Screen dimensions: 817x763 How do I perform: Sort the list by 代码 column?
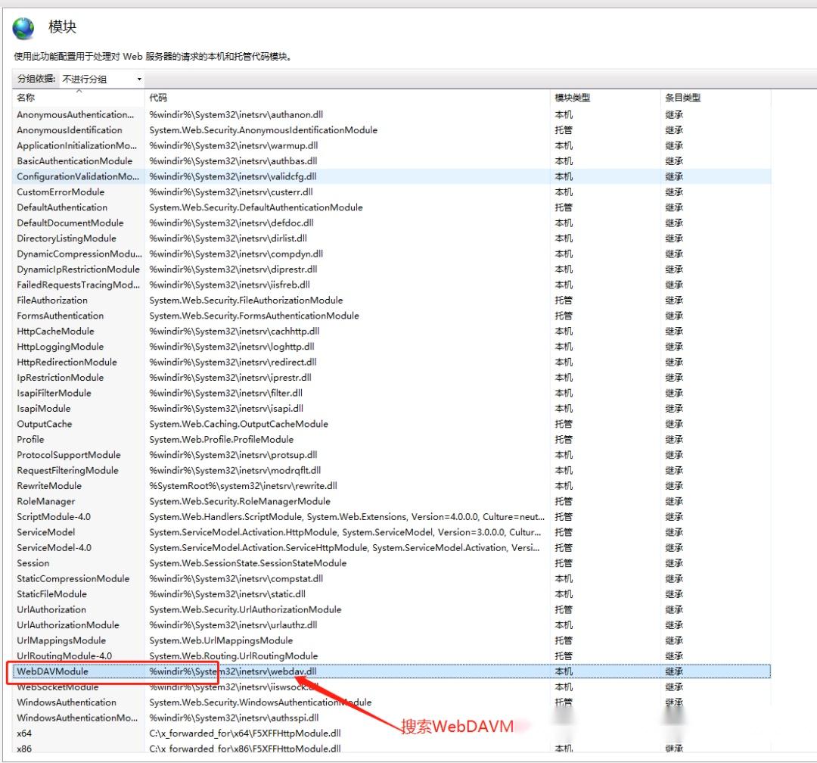[159, 97]
